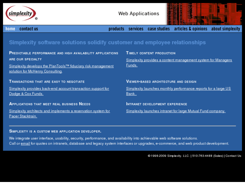
Task: Open Pacer Stacktrain reservation system link
Action: [59, 113]
